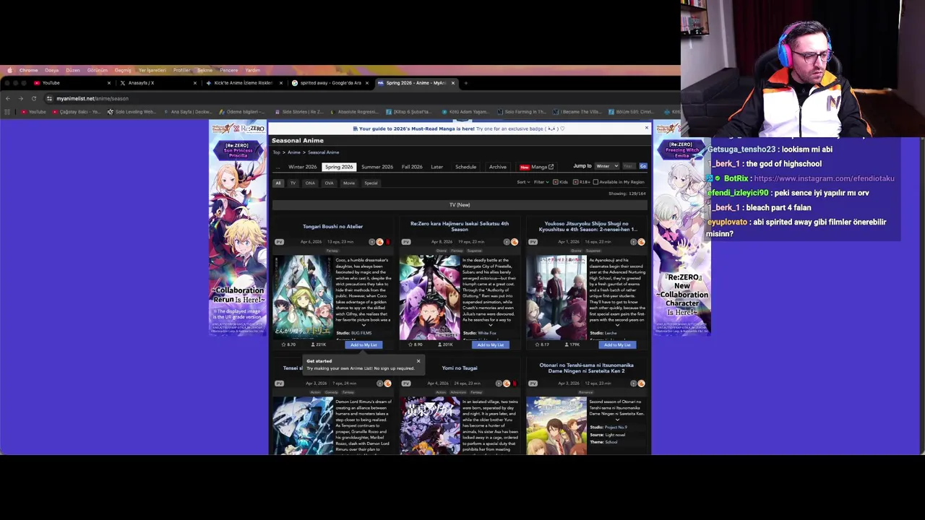Select the Fall 2026 season tab
Viewport: 925px width, 520px height.
click(412, 167)
